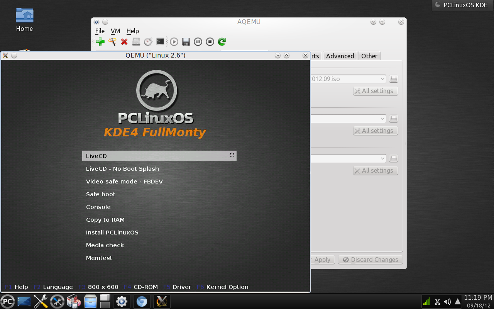
Task: Stop the virtual machine
Action: coord(210,42)
